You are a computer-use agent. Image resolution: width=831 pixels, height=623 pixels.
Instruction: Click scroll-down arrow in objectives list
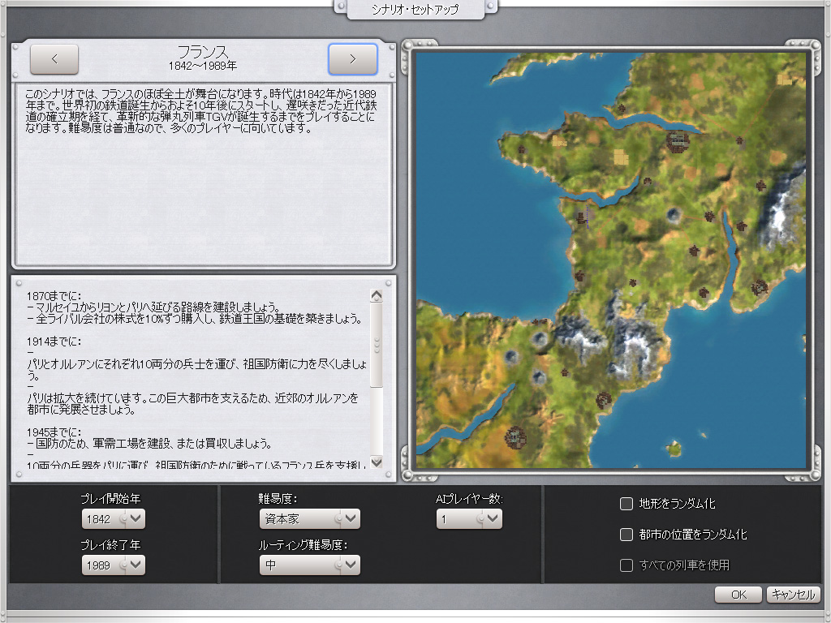[376, 462]
